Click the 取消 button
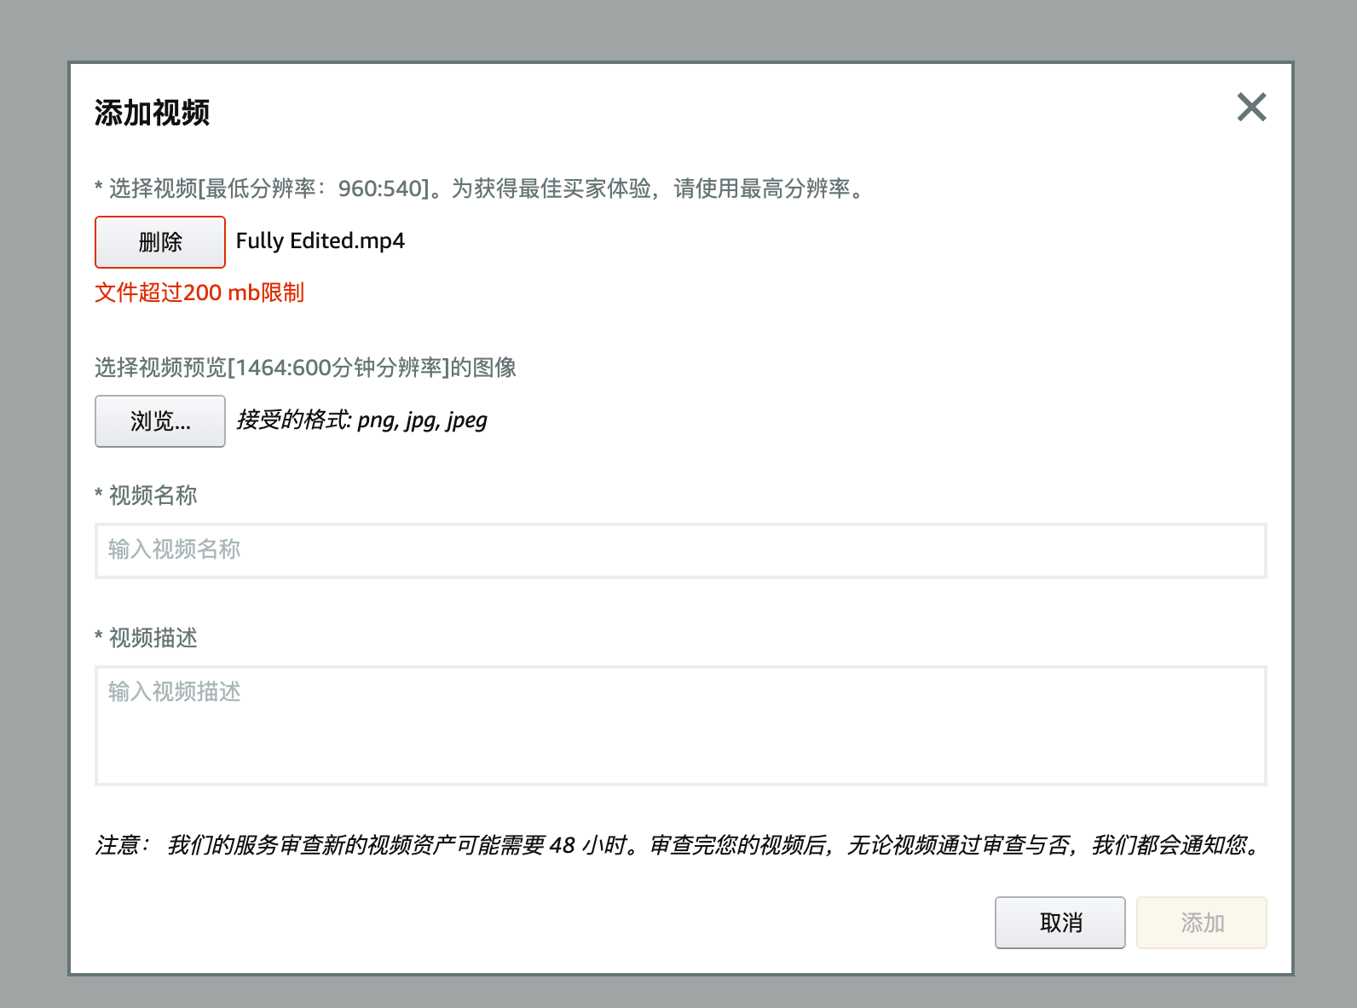 pyautogui.click(x=1060, y=923)
